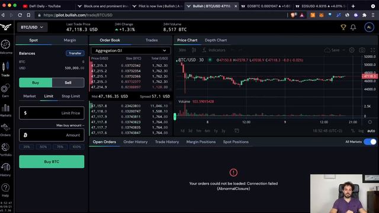Open the Help section in the sidebar
Image resolution: width=379 pixels, height=213 pixels.
(5, 191)
